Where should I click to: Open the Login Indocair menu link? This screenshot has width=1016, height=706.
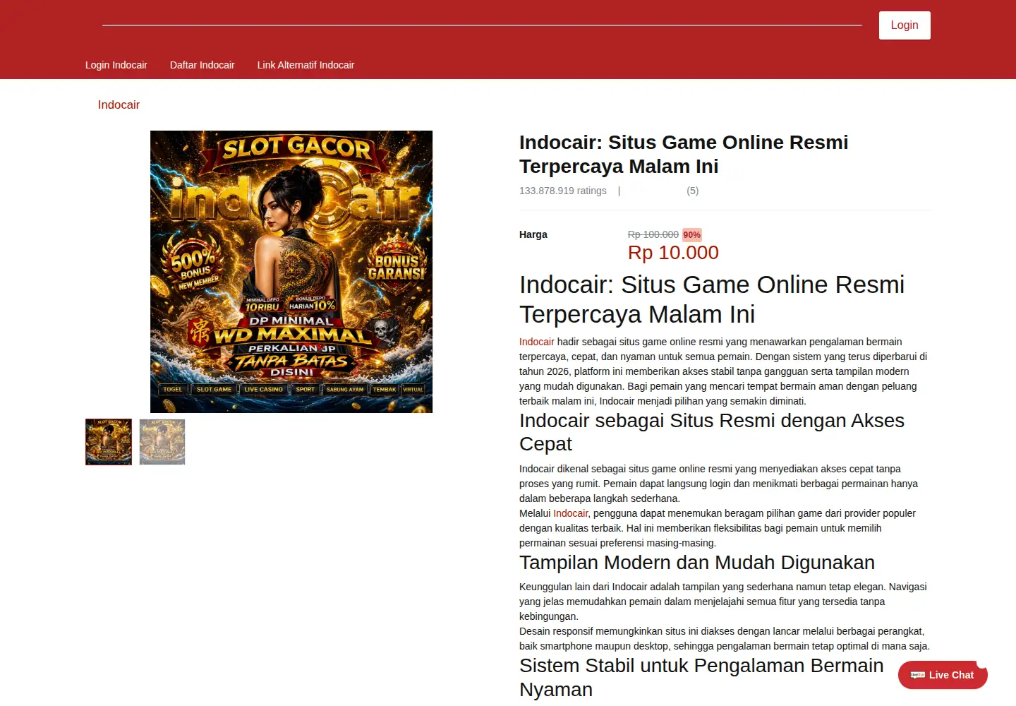point(116,65)
